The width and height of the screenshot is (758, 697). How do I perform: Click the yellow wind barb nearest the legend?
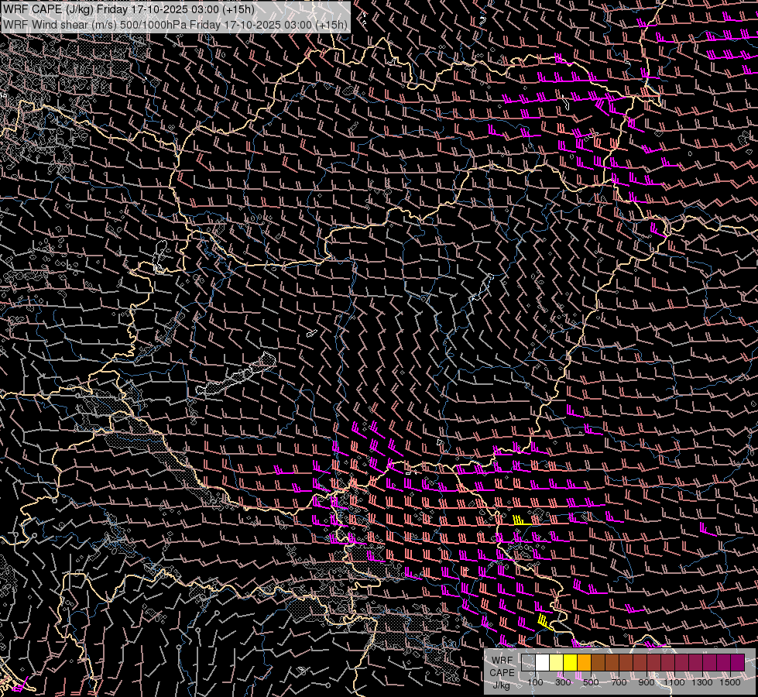click(545, 623)
